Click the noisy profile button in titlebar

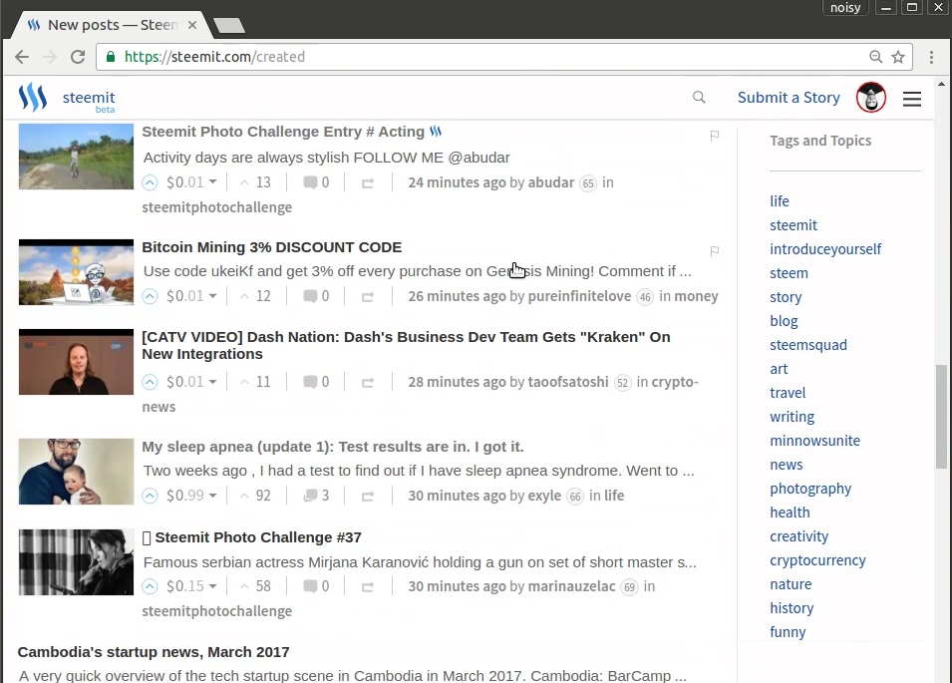point(845,7)
